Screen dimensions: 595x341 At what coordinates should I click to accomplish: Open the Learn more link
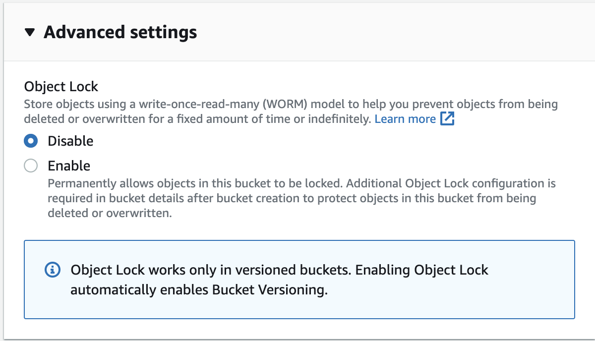tap(405, 119)
